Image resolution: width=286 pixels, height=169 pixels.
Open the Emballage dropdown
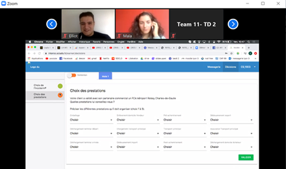pos(91,120)
